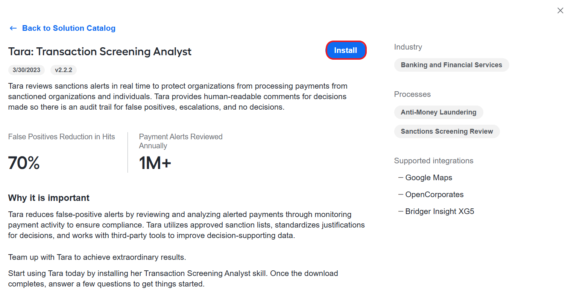
Task: Open the Back to Solution Catalog link
Action: coord(69,28)
